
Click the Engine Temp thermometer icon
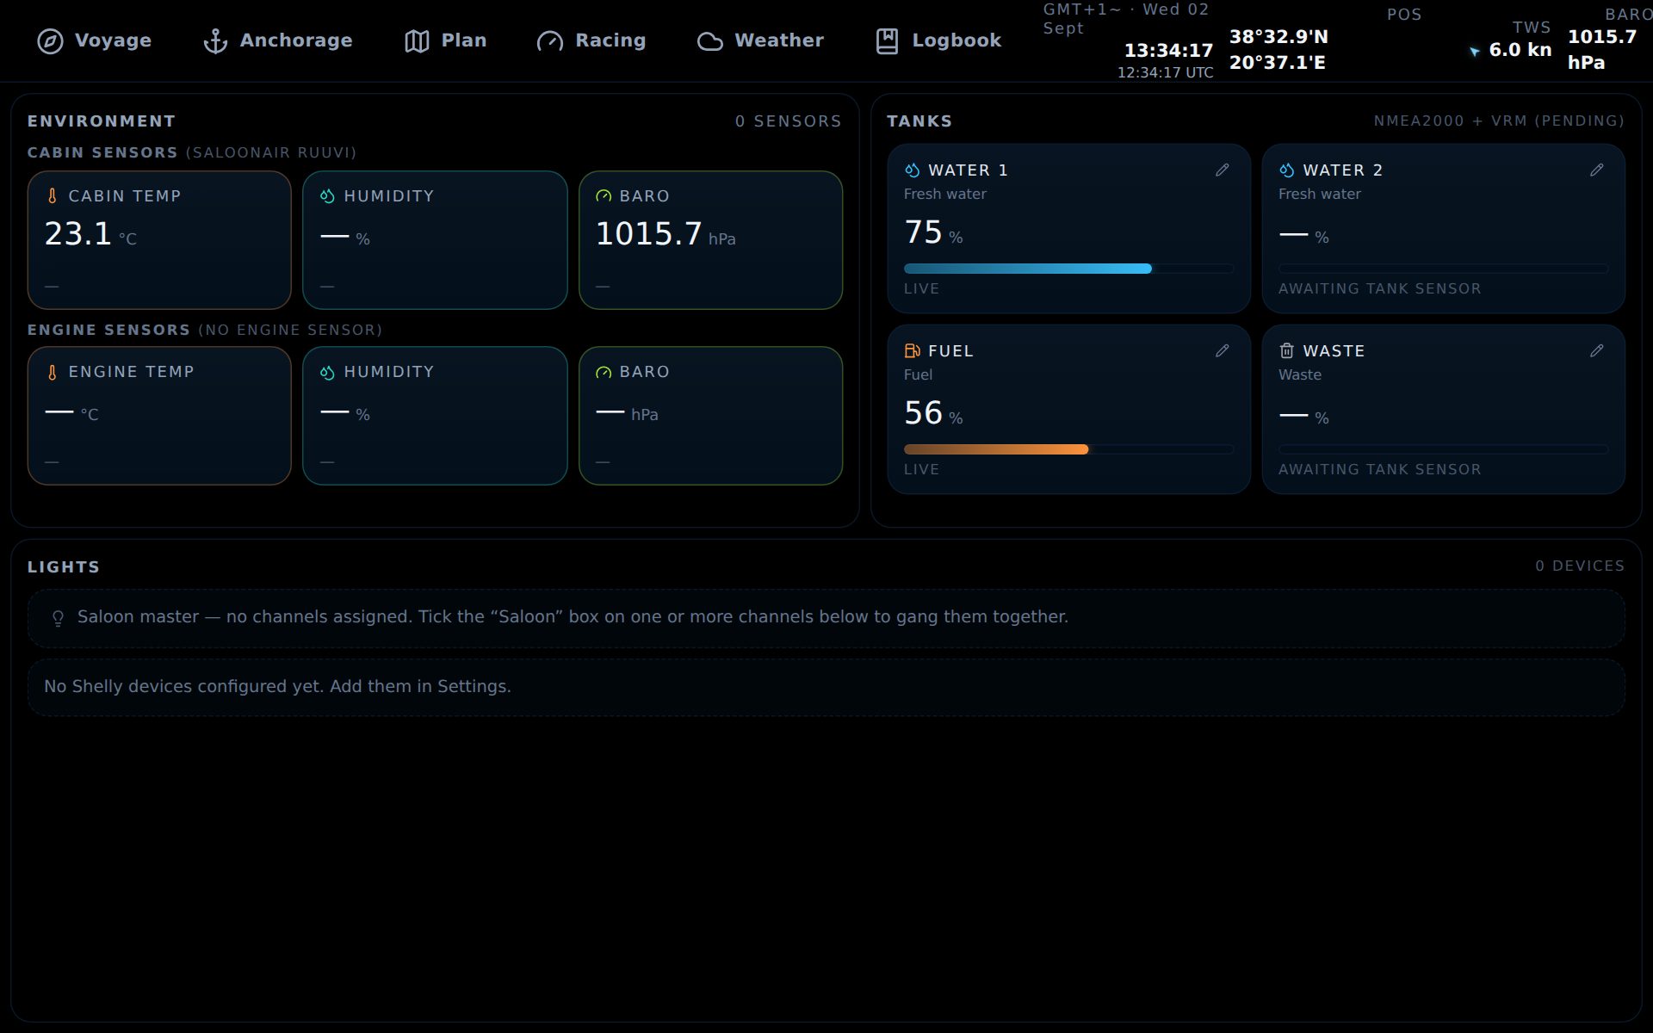(53, 372)
